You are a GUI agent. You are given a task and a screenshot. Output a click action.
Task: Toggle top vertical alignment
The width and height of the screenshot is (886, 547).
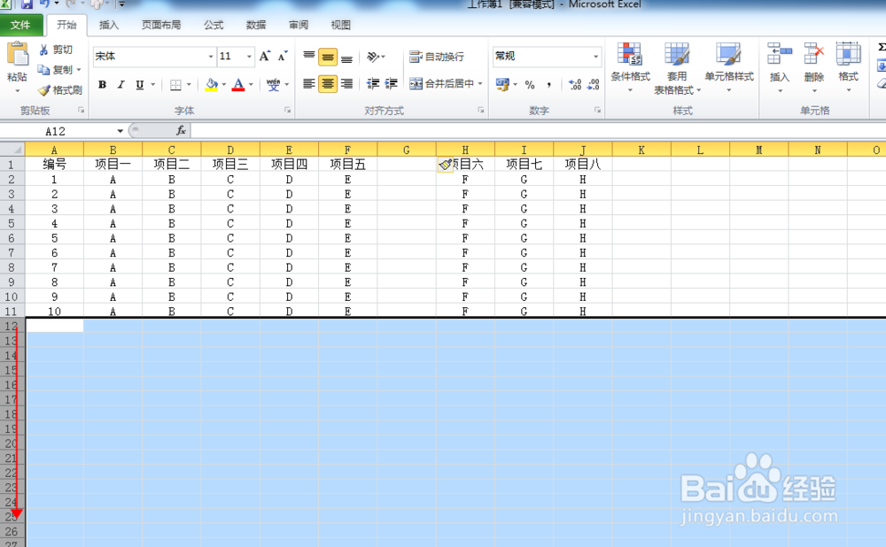point(309,57)
